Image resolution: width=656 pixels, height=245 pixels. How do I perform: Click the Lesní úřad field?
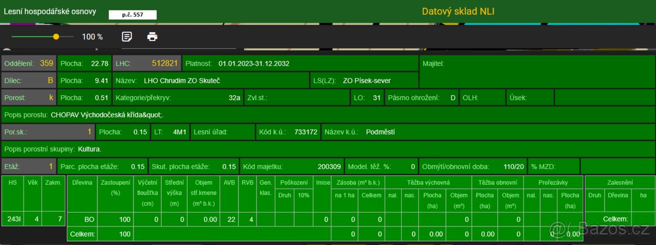coord(222,132)
